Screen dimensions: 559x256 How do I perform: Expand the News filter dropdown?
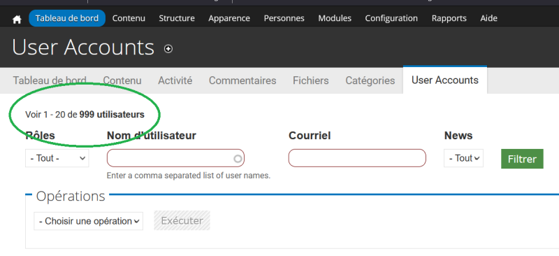[x=463, y=158]
